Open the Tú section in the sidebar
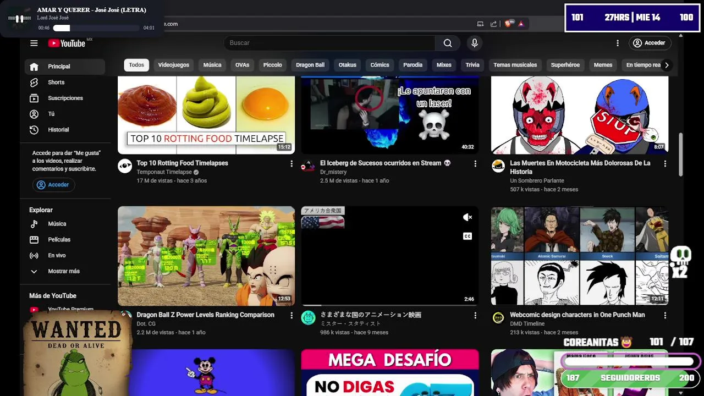Screen dimensions: 704x396 pyautogui.click(x=65, y=114)
